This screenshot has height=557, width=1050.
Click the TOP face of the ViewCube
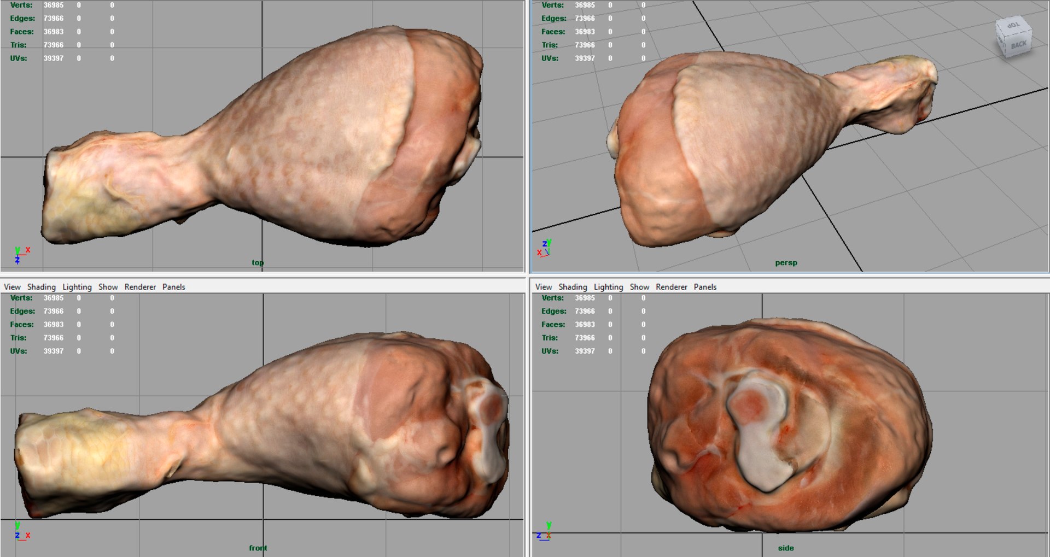[x=1013, y=26]
